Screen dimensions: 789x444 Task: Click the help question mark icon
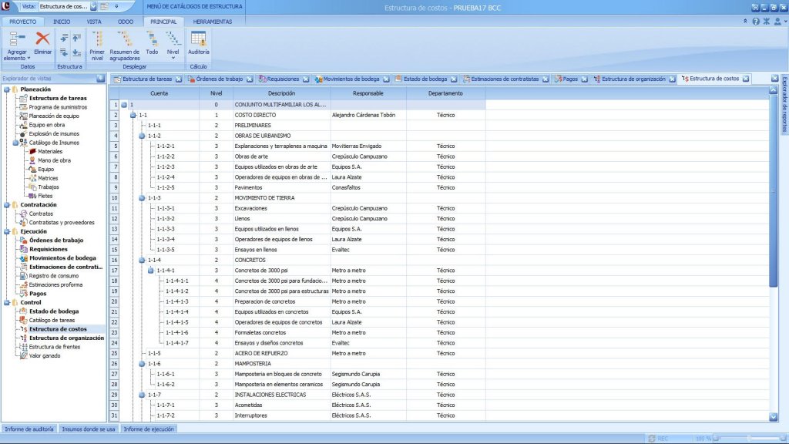[x=755, y=22]
